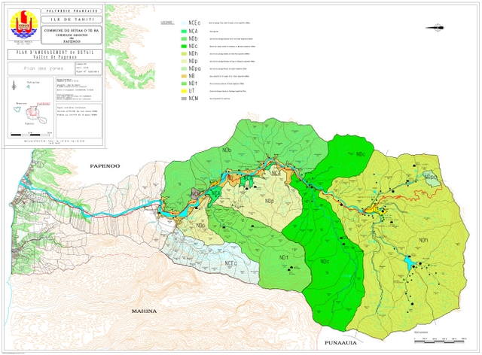Click the "Plan des zones" title field
The image size is (482, 355).
pyautogui.click(x=38, y=67)
